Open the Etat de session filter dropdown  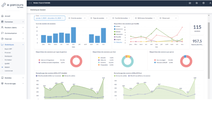click(77, 18)
